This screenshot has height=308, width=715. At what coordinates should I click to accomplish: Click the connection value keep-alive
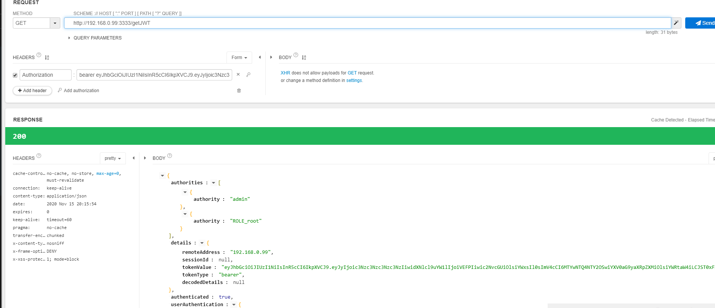point(59,188)
